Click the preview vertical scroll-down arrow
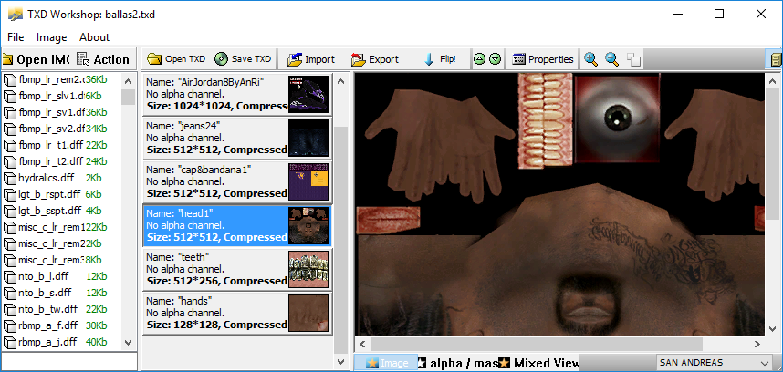 tap(772, 329)
